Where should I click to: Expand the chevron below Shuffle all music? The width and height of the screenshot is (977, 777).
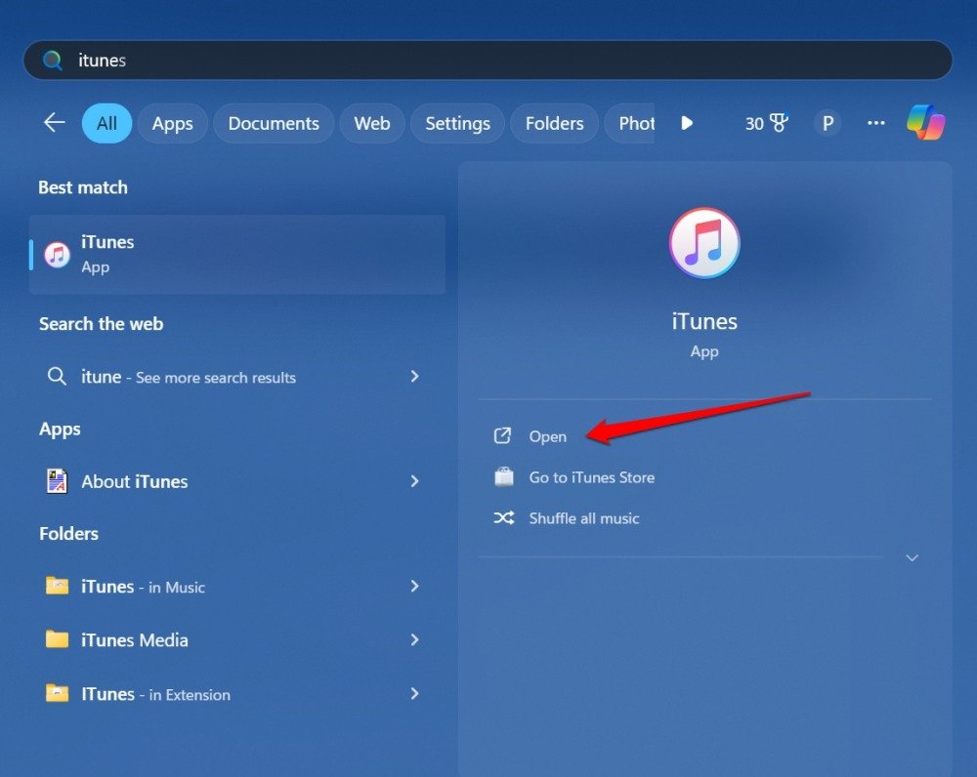click(912, 557)
